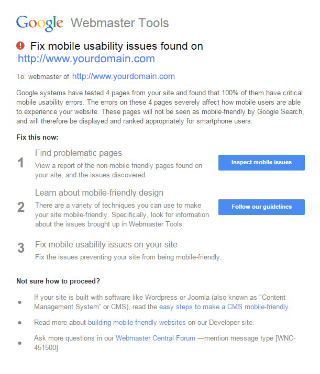Viewport: 320px width, 374px height.
Task: Click the step number 2 marker
Action: [x=21, y=207]
